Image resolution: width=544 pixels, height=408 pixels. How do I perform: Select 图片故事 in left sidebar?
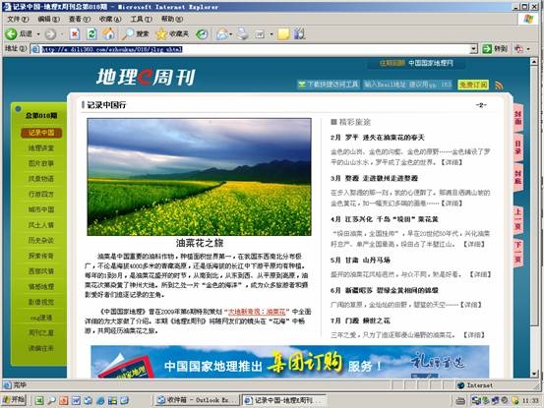tap(41, 163)
